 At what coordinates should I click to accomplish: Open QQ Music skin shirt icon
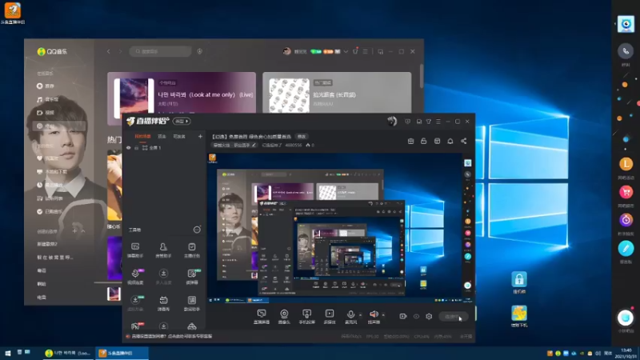pyautogui.click(x=355, y=51)
